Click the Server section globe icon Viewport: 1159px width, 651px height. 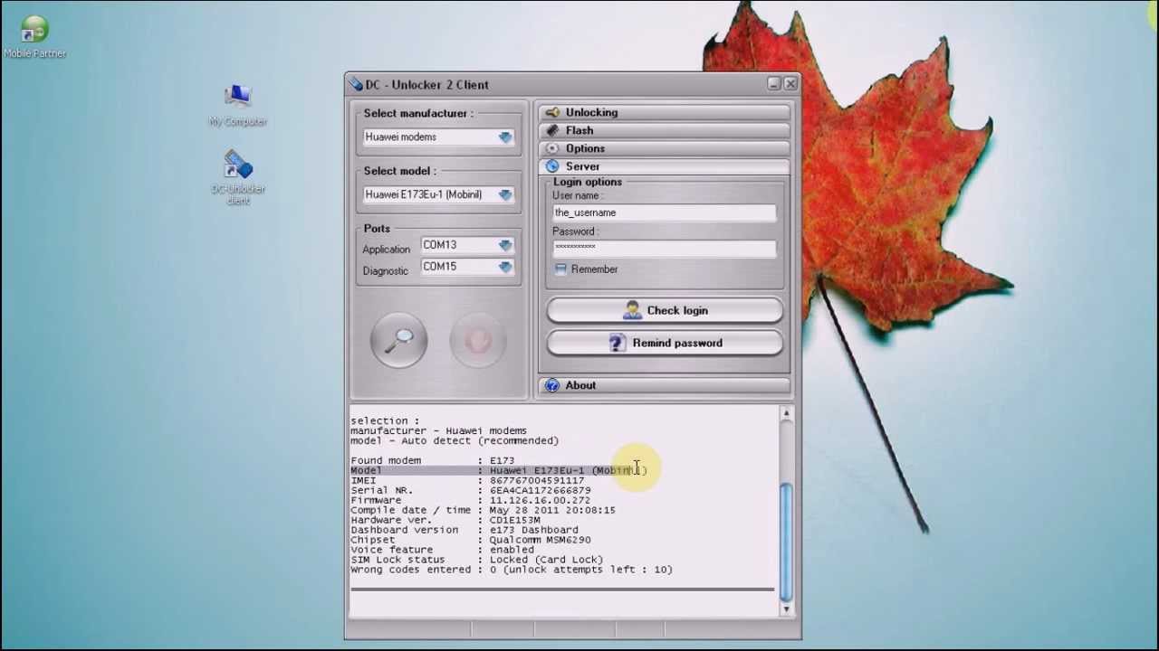(x=552, y=166)
